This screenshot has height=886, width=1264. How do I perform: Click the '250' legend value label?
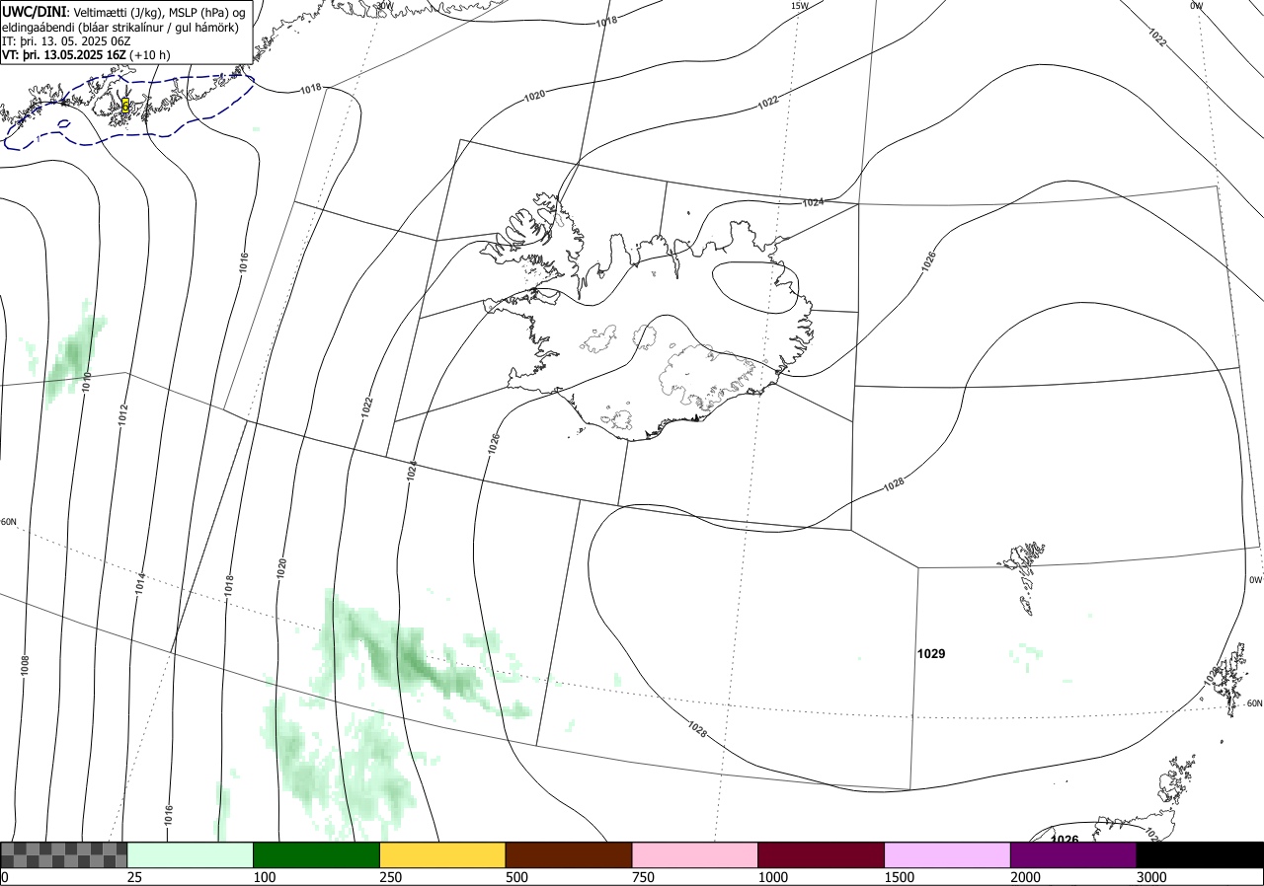click(392, 877)
